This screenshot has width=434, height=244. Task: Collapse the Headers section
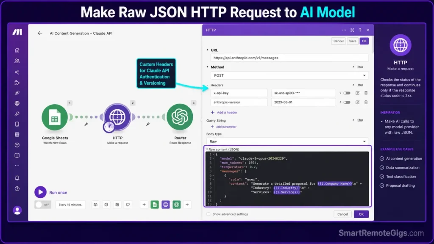click(208, 85)
